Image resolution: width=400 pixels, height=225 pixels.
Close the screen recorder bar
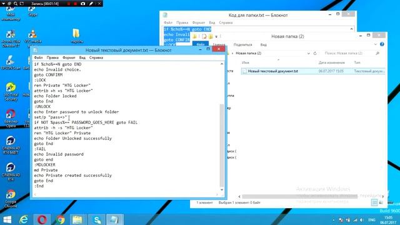pyautogui.click(x=99, y=4)
